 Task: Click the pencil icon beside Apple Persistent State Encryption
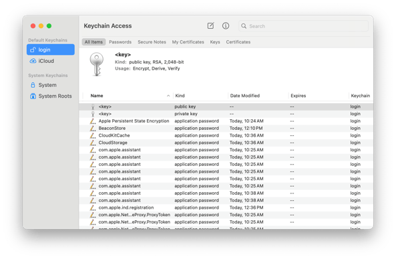93,121
